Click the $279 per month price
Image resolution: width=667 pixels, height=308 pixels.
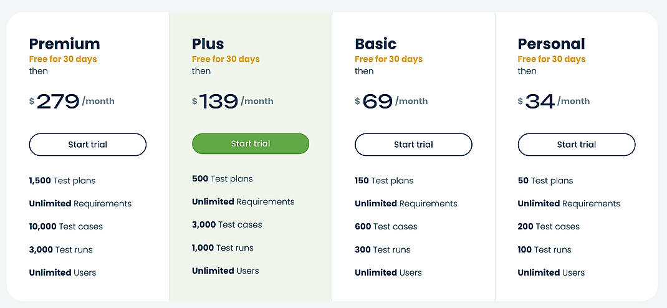pos(72,101)
